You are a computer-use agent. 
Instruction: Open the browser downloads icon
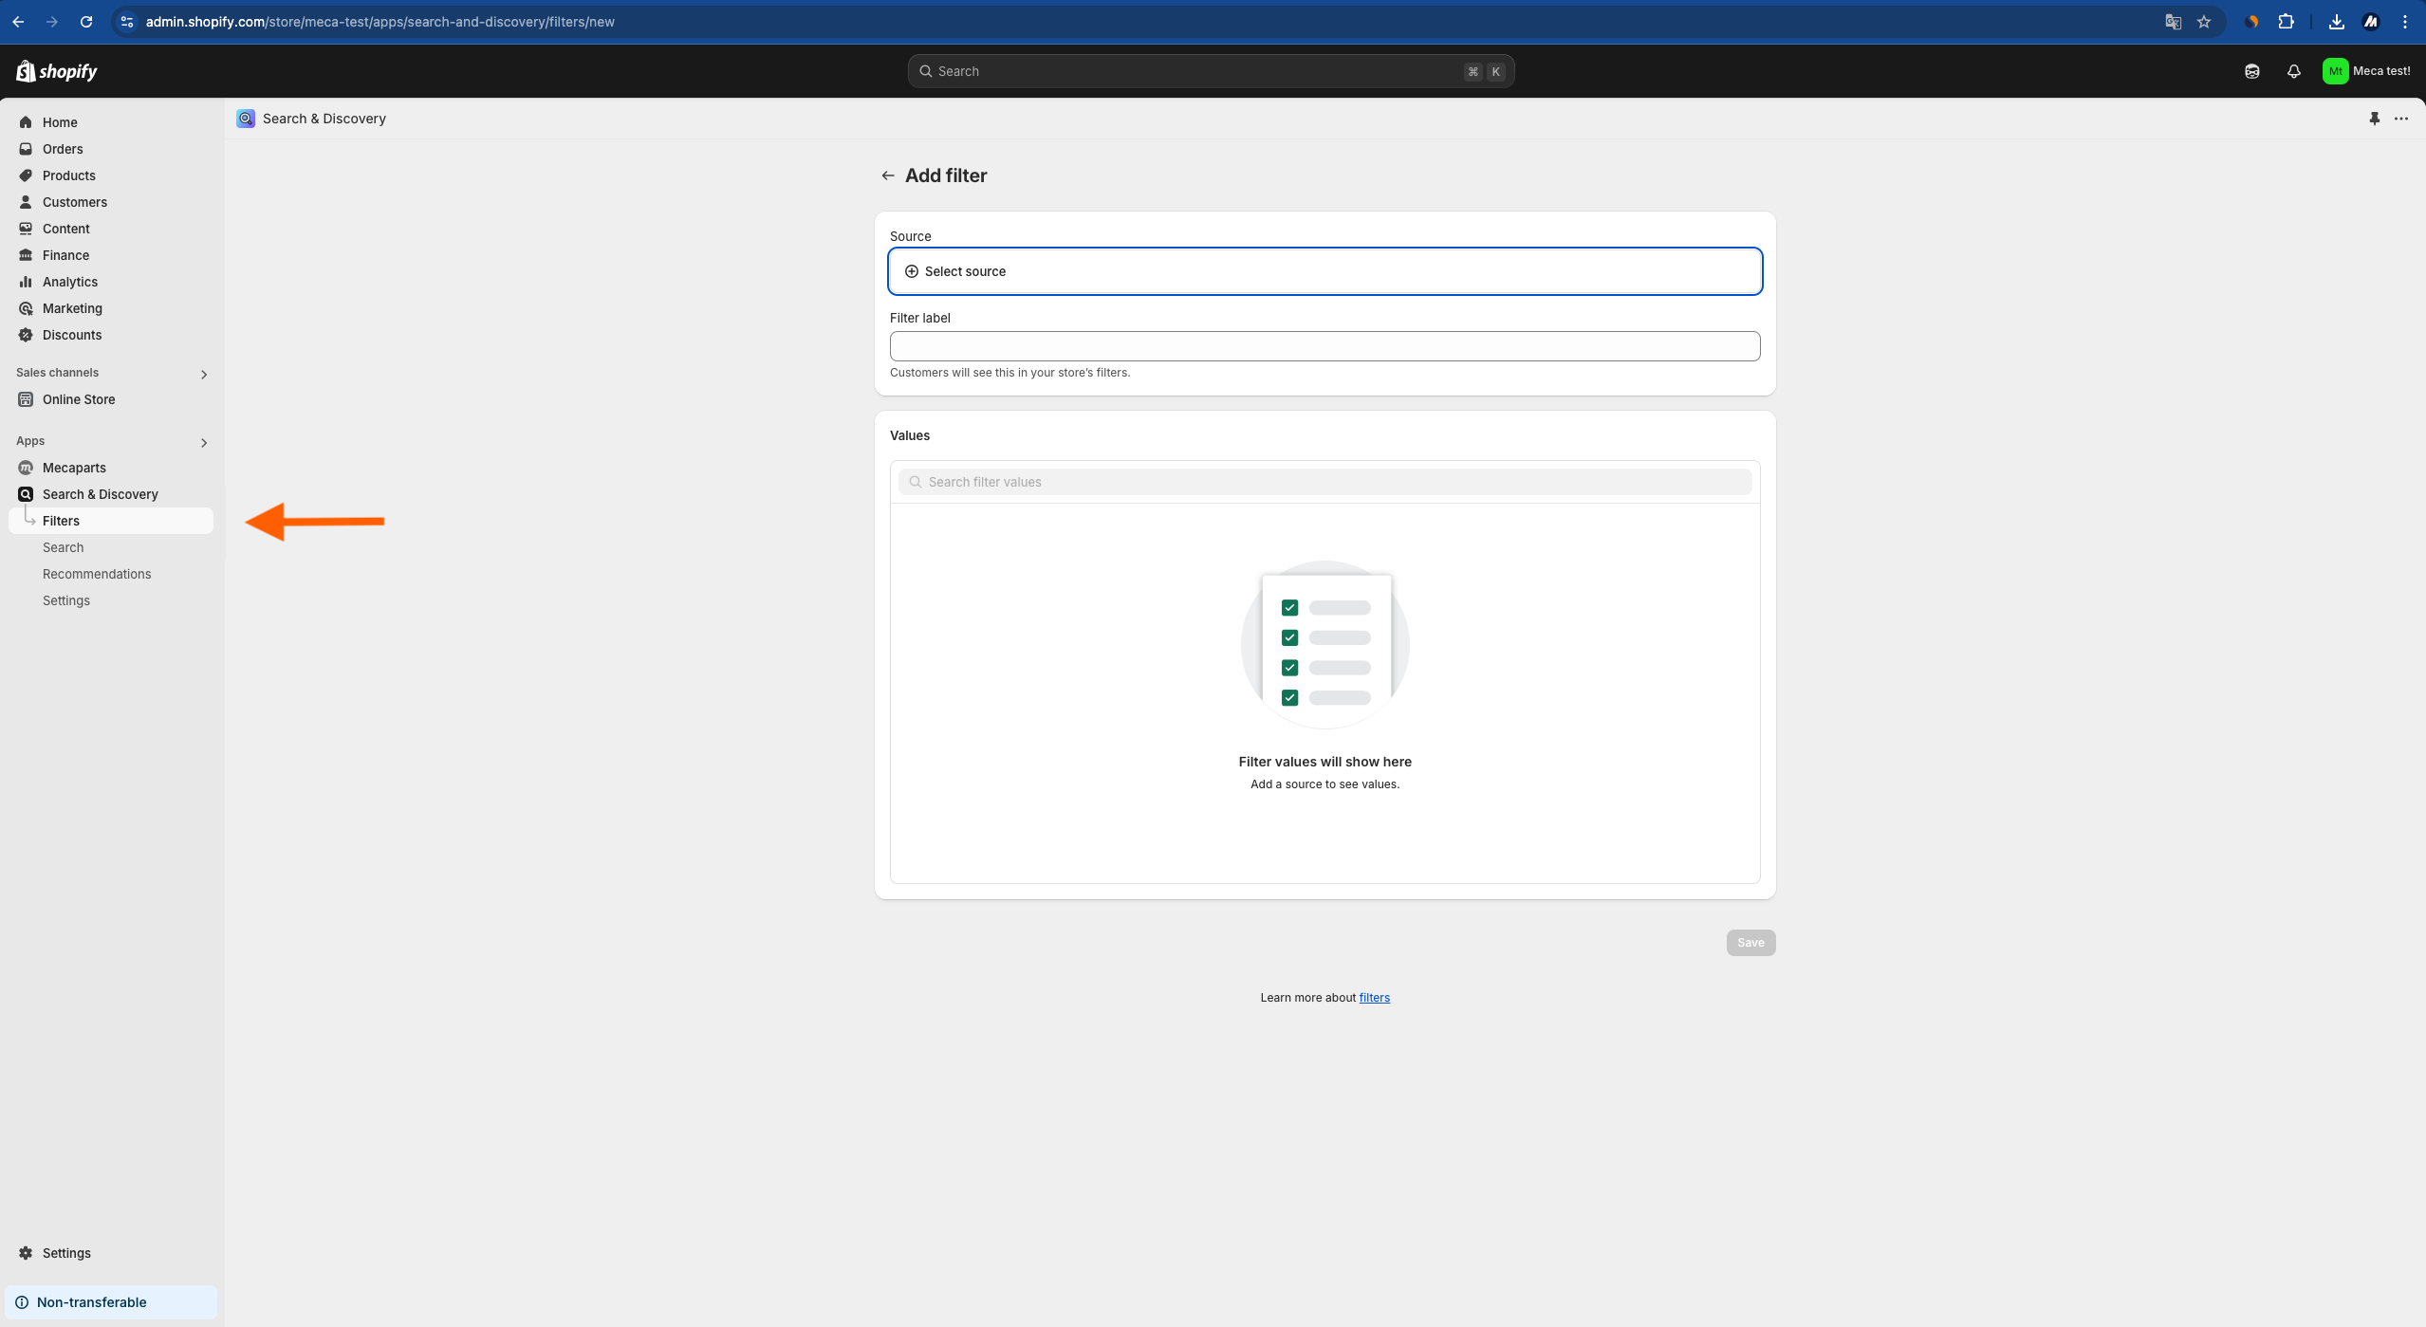coord(2337,22)
